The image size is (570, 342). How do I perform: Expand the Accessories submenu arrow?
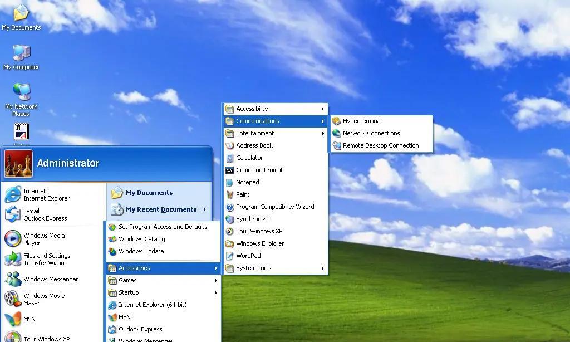216,268
